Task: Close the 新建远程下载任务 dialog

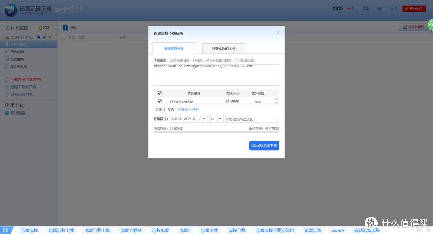Action: (x=278, y=33)
